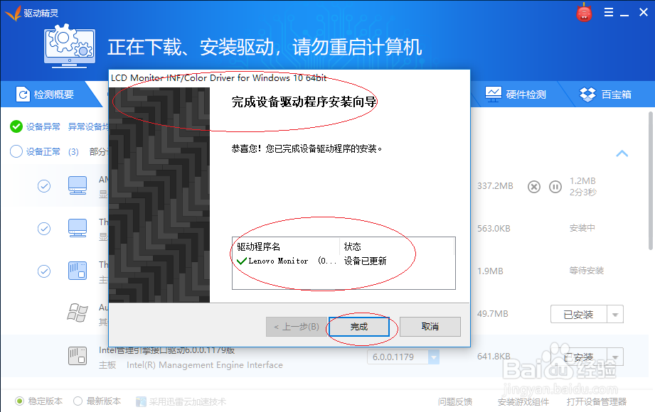
Task: Click the 检测概要 panel icon
Action: [x=24, y=93]
